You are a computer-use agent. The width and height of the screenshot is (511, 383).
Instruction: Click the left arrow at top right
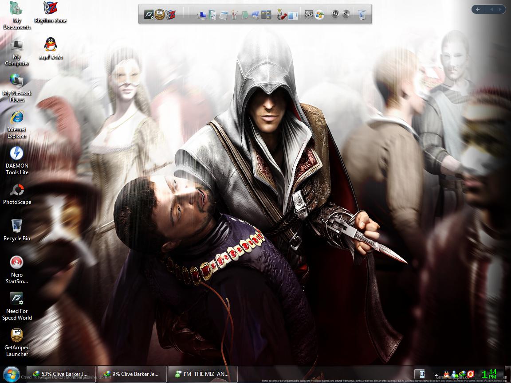click(491, 9)
